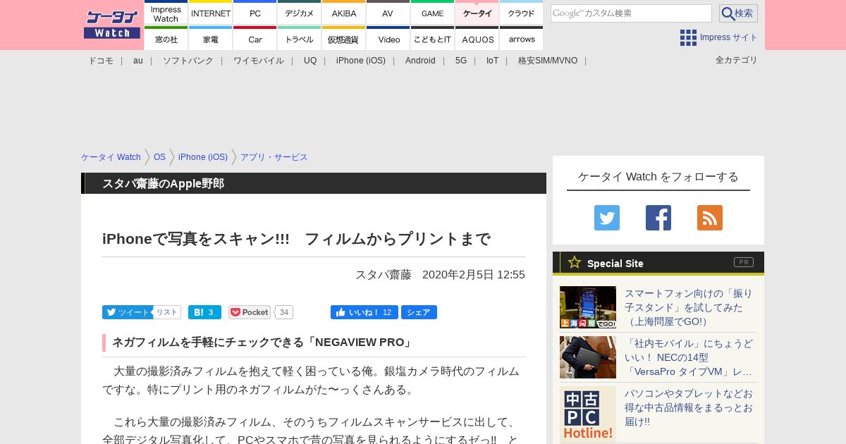Open 全カテゴリ link
The image size is (846, 444).
[x=737, y=60]
